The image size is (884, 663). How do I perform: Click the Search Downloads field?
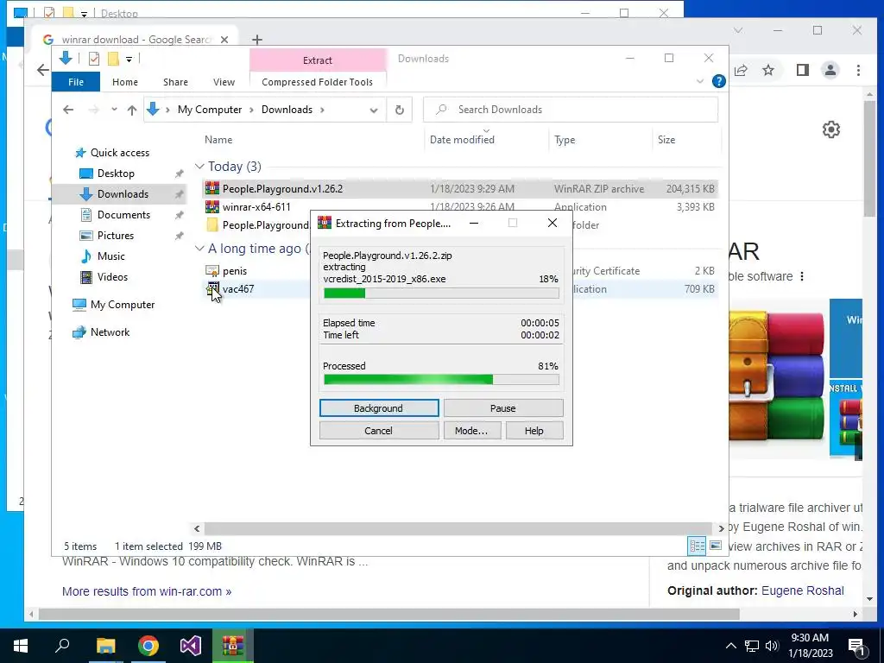(x=571, y=110)
